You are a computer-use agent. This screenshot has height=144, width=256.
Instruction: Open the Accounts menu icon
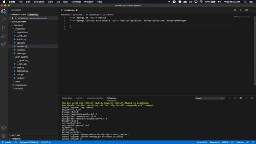tap(4, 128)
